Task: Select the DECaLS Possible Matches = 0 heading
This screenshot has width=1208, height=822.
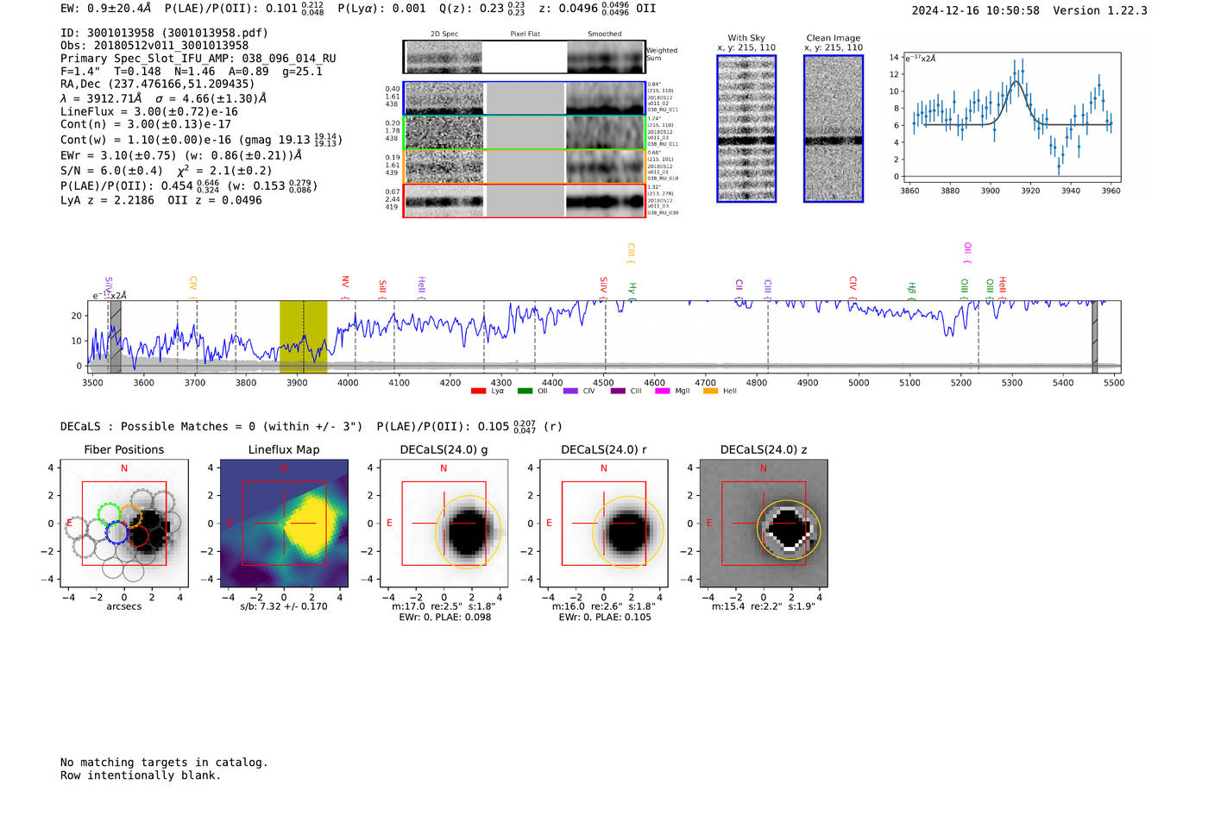Action: [x=211, y=426]
